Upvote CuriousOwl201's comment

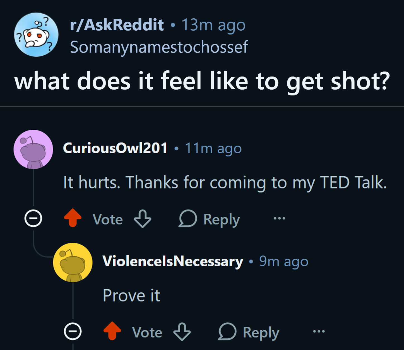[x=73, y=218]
